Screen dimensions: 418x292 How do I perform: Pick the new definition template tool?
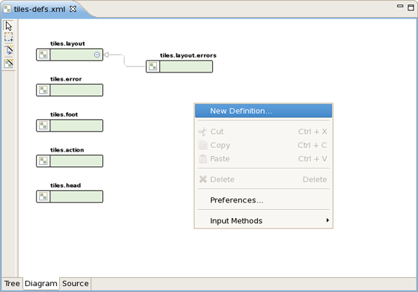[9, 64]
